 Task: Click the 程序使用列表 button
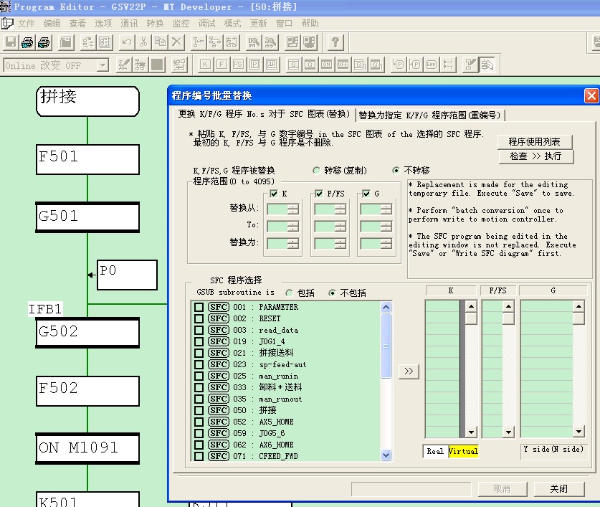(535, 141)
